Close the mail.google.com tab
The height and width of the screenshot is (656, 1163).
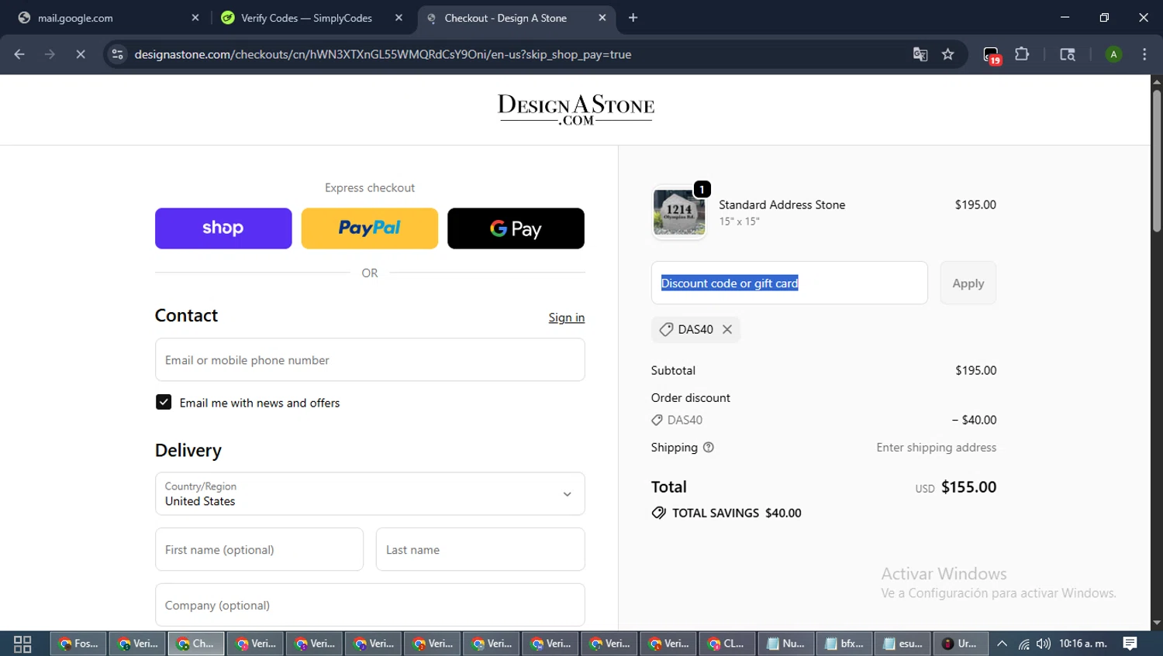pos(195,18)
